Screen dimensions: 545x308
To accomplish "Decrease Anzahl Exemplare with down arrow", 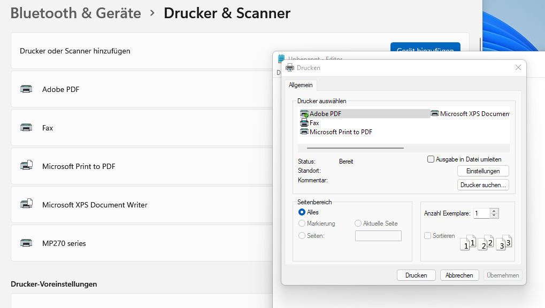I will pyautogui.click(x=494, y=216).
